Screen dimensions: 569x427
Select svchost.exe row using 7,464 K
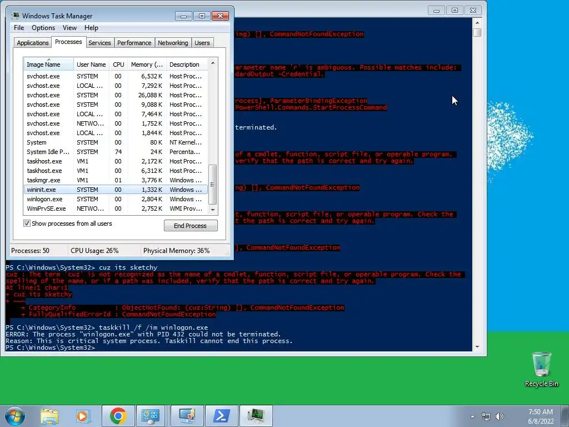coord(116,114)
